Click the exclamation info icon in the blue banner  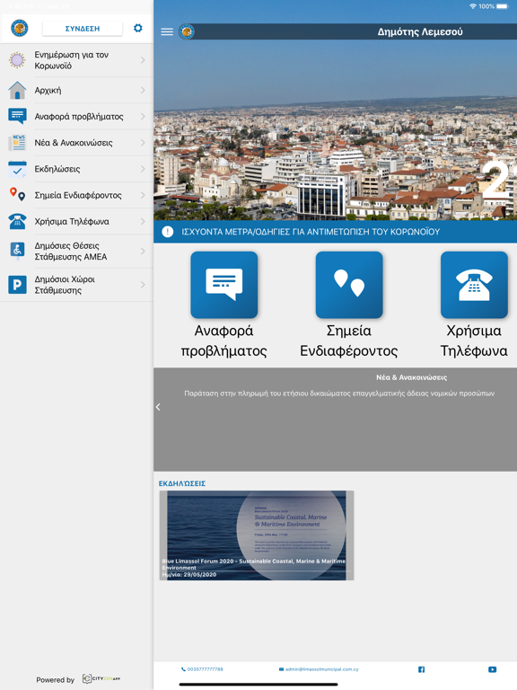(x=168, y=232)
